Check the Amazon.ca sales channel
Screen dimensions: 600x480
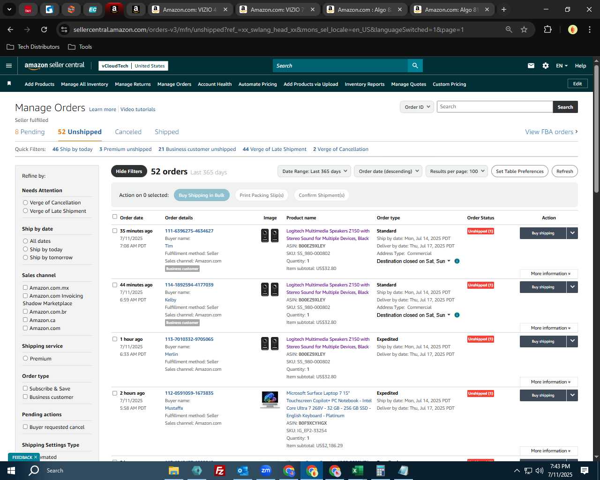(25, 320)
